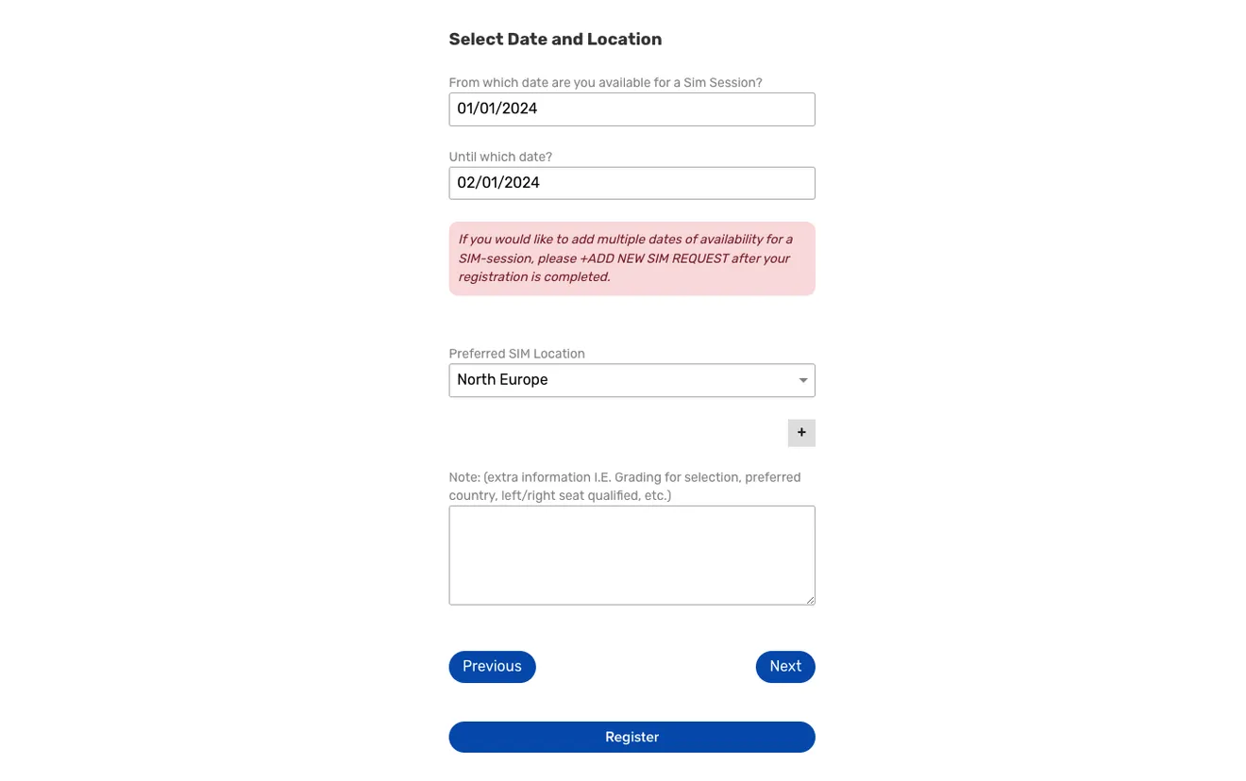Proceed with the Next button
Screen dimensions: 1246x781
(785, 667)
